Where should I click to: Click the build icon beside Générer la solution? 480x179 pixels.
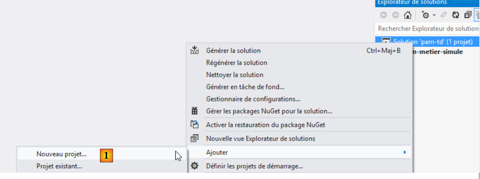coord(195,50)
